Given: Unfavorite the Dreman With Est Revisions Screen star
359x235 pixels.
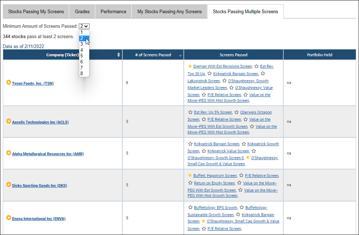Looking at the screenshot, I should pyautogui.click(x=190, y=66).
